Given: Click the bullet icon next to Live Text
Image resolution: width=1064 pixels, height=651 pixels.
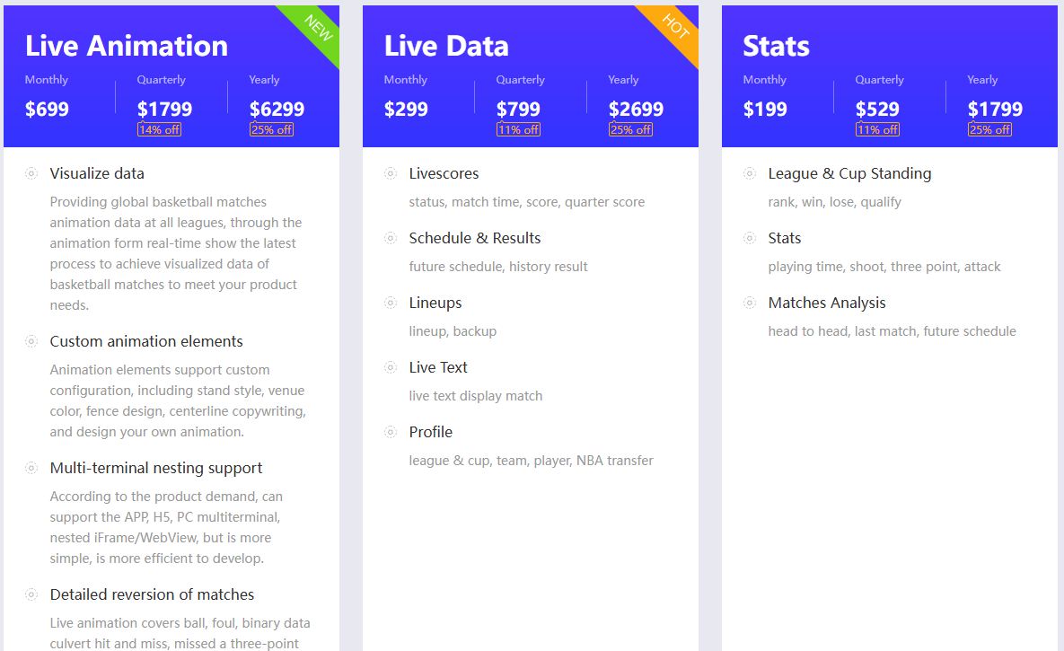Looking at the screenshot, I should pyautogui.click(x=391, y=367).
